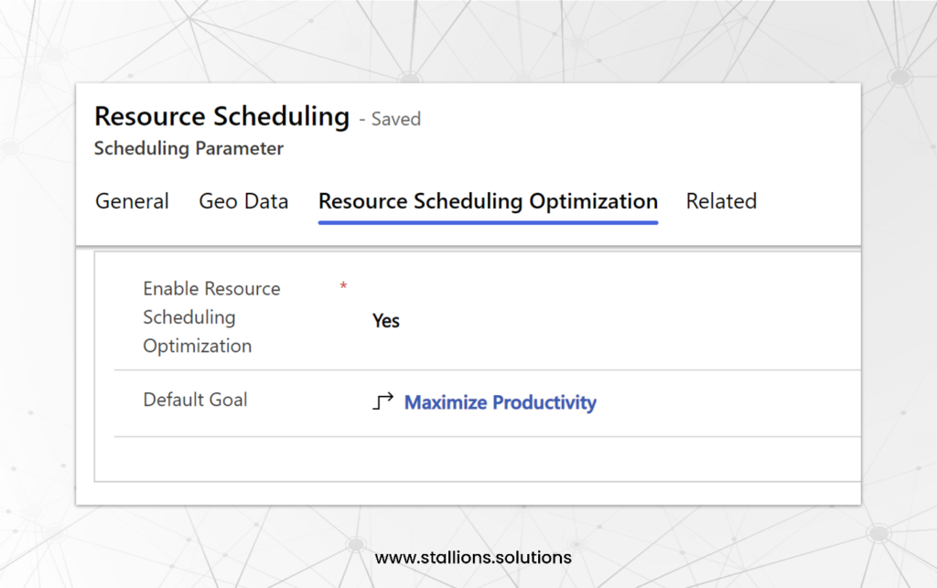Click the Yes value for Resource Scheduling Optimization

[385, 320]
